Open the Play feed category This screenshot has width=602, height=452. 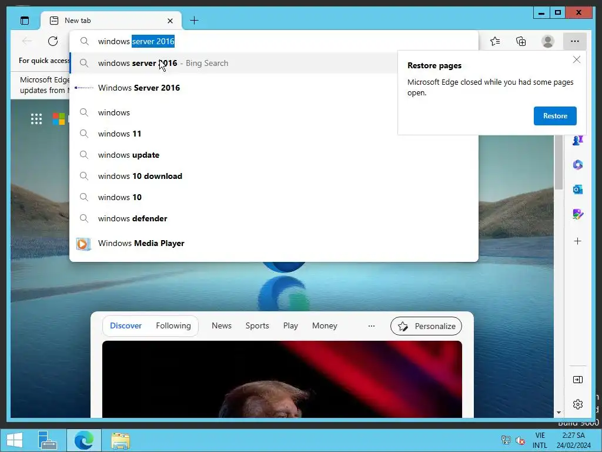pyautogui.click(x=290, y=325)
